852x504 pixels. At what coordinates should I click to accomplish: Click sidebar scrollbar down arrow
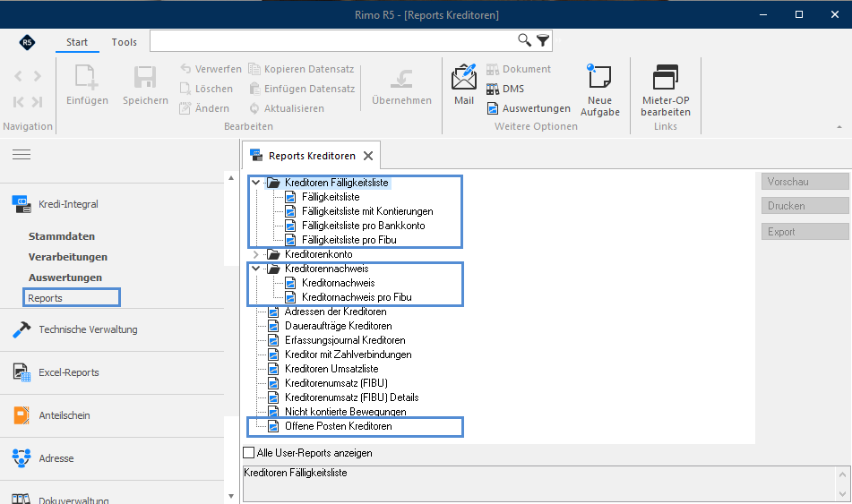pos(231,496)
